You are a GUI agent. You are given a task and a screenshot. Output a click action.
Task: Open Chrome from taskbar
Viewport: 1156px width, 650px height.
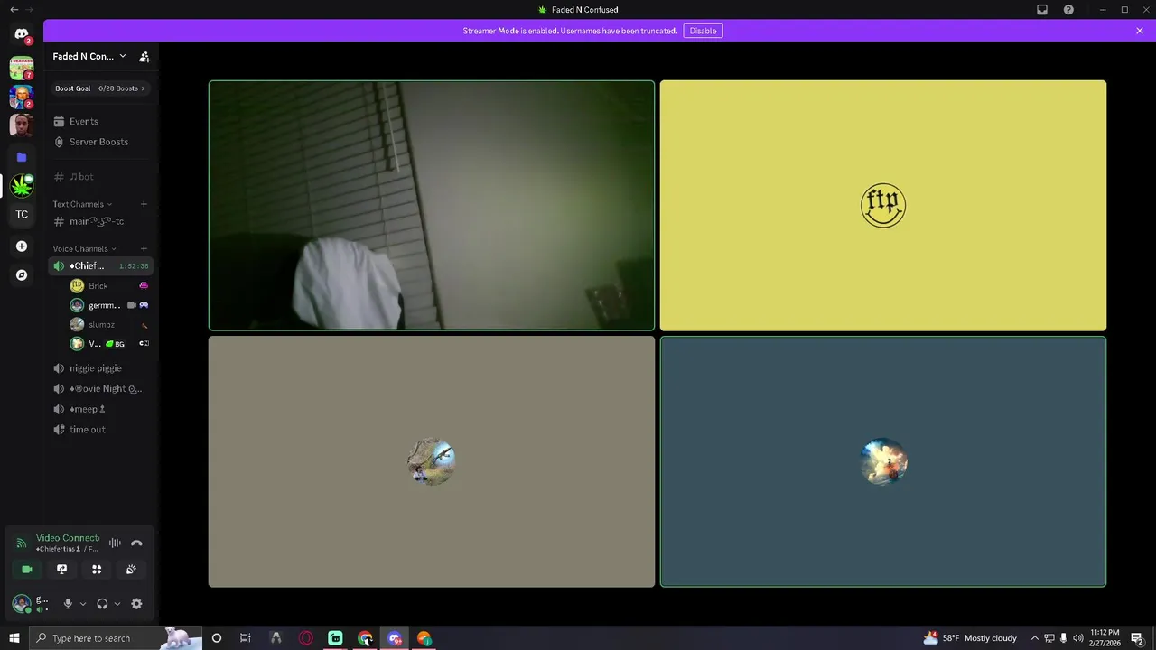(365, 638)
